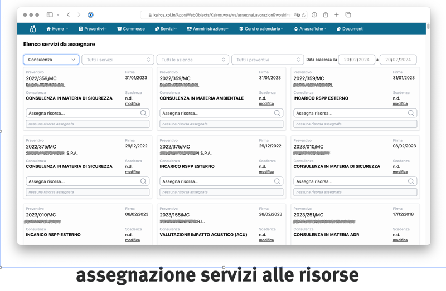446x291 pixels.
Task: Click the Kairos logo icon in navbar
Action: click(x=33, y=29)
